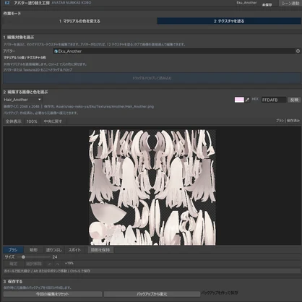This screenshot has width=302, height=302.
Task: Click the 確定 confirm button
Action: pyautogui.click(x=14, y=264)
